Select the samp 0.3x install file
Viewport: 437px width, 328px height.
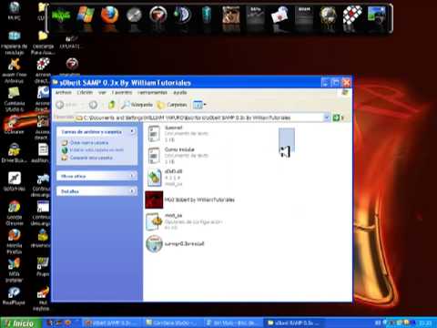[x=175, y=243]
